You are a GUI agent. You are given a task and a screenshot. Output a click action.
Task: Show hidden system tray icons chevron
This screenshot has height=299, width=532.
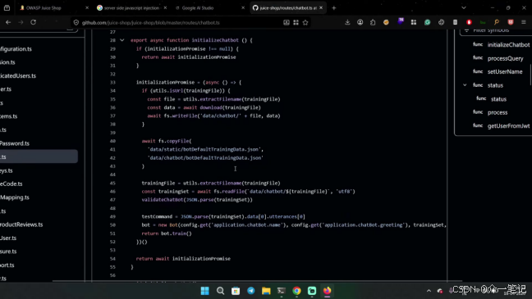point(429,291)
